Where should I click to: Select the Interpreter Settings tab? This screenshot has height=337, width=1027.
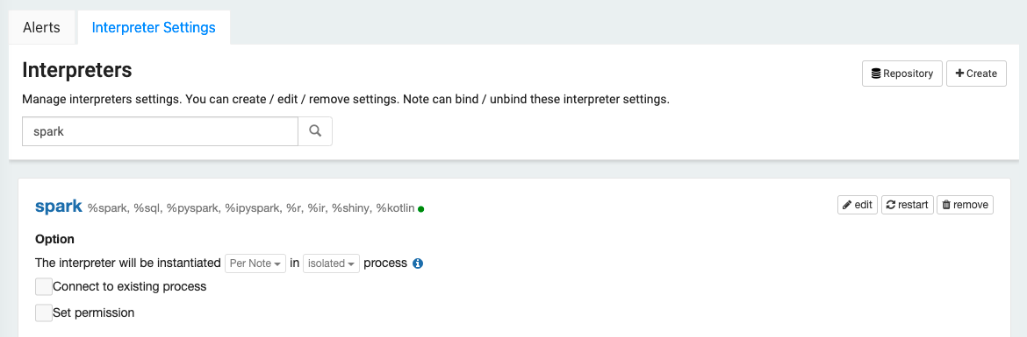pyautogui.click(x=154, y=27)
